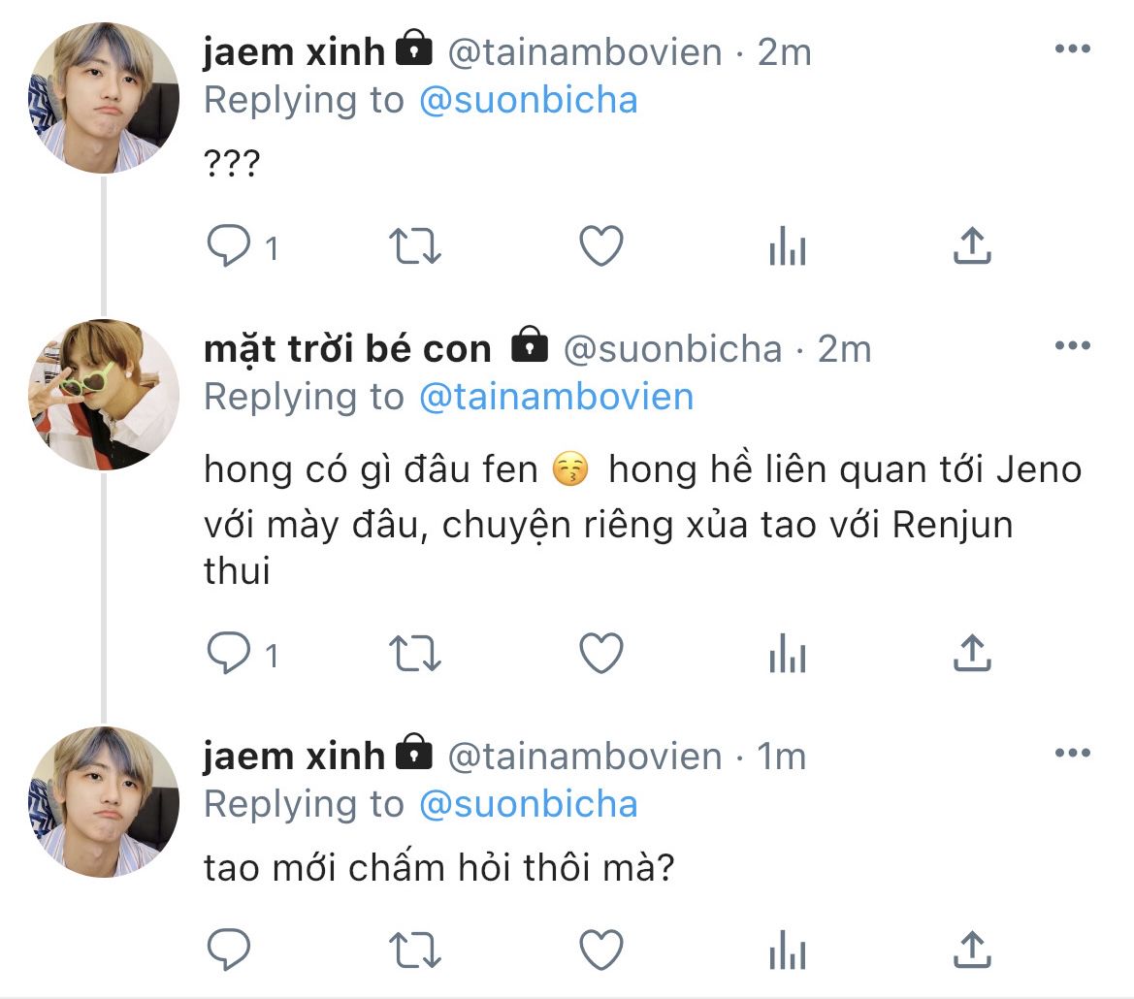Viewport: 1134px width, 999px height.
Task: Reply to the "tao mới chấm hỏi" tweet
Action: click(x=230, y=948)
